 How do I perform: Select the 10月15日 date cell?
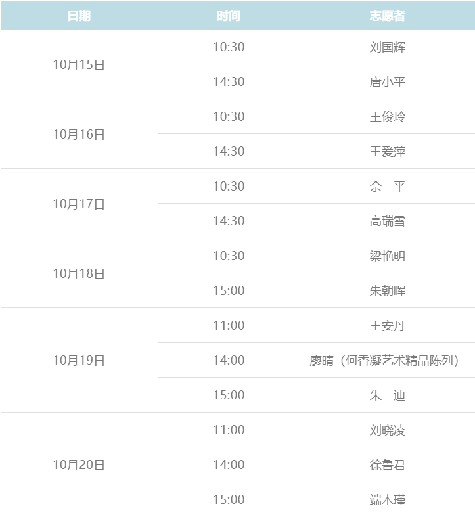tap(79, 64)
